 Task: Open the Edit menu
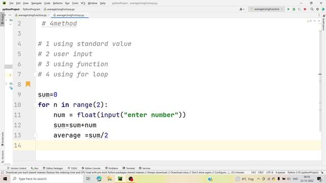18,3
